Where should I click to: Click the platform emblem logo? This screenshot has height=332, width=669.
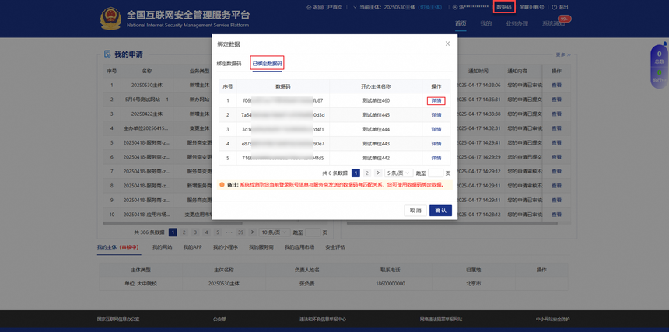tap(112, 18)
